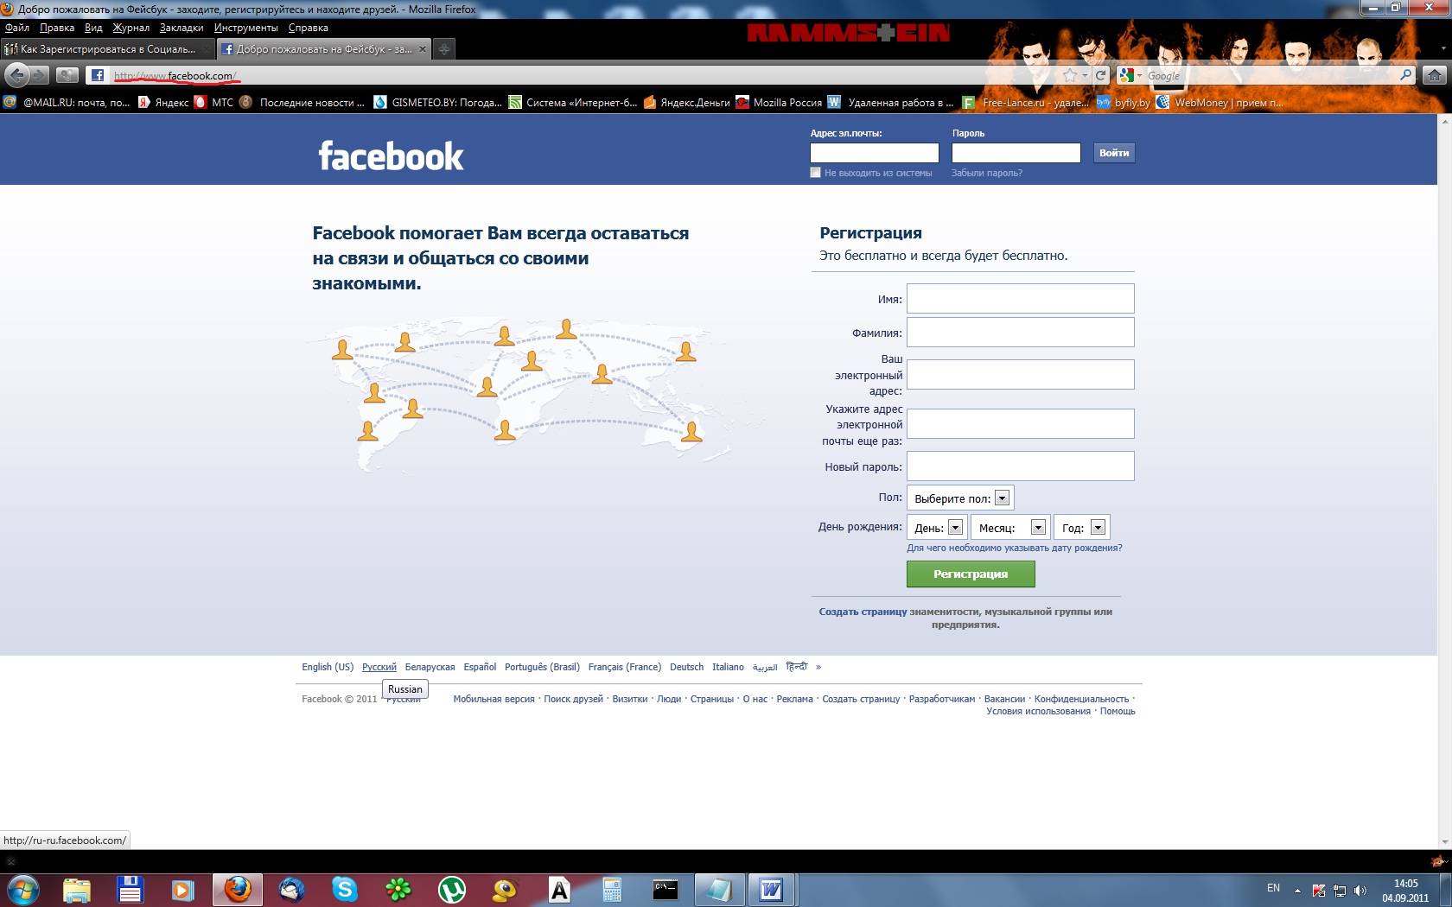Click the header Пароль login field
Viewport: 1452px width, 907px height.
click(1016, 153)
